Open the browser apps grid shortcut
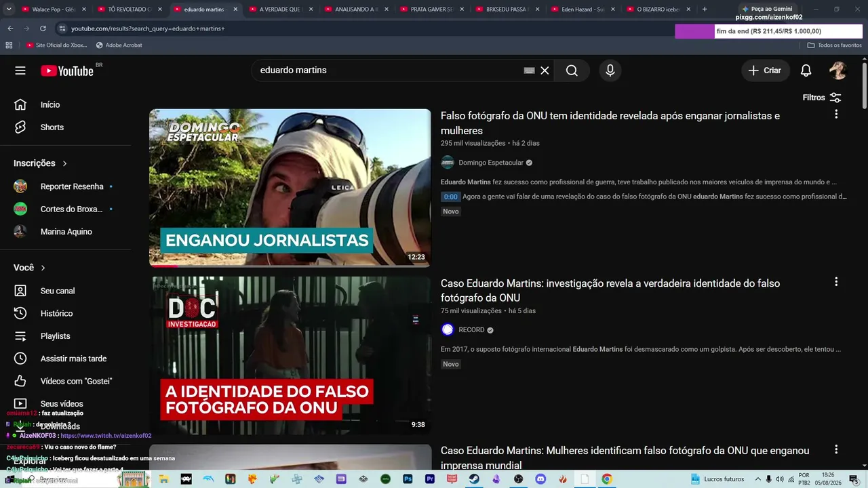This screenshot has width=868, height=488. click(9, 45)
